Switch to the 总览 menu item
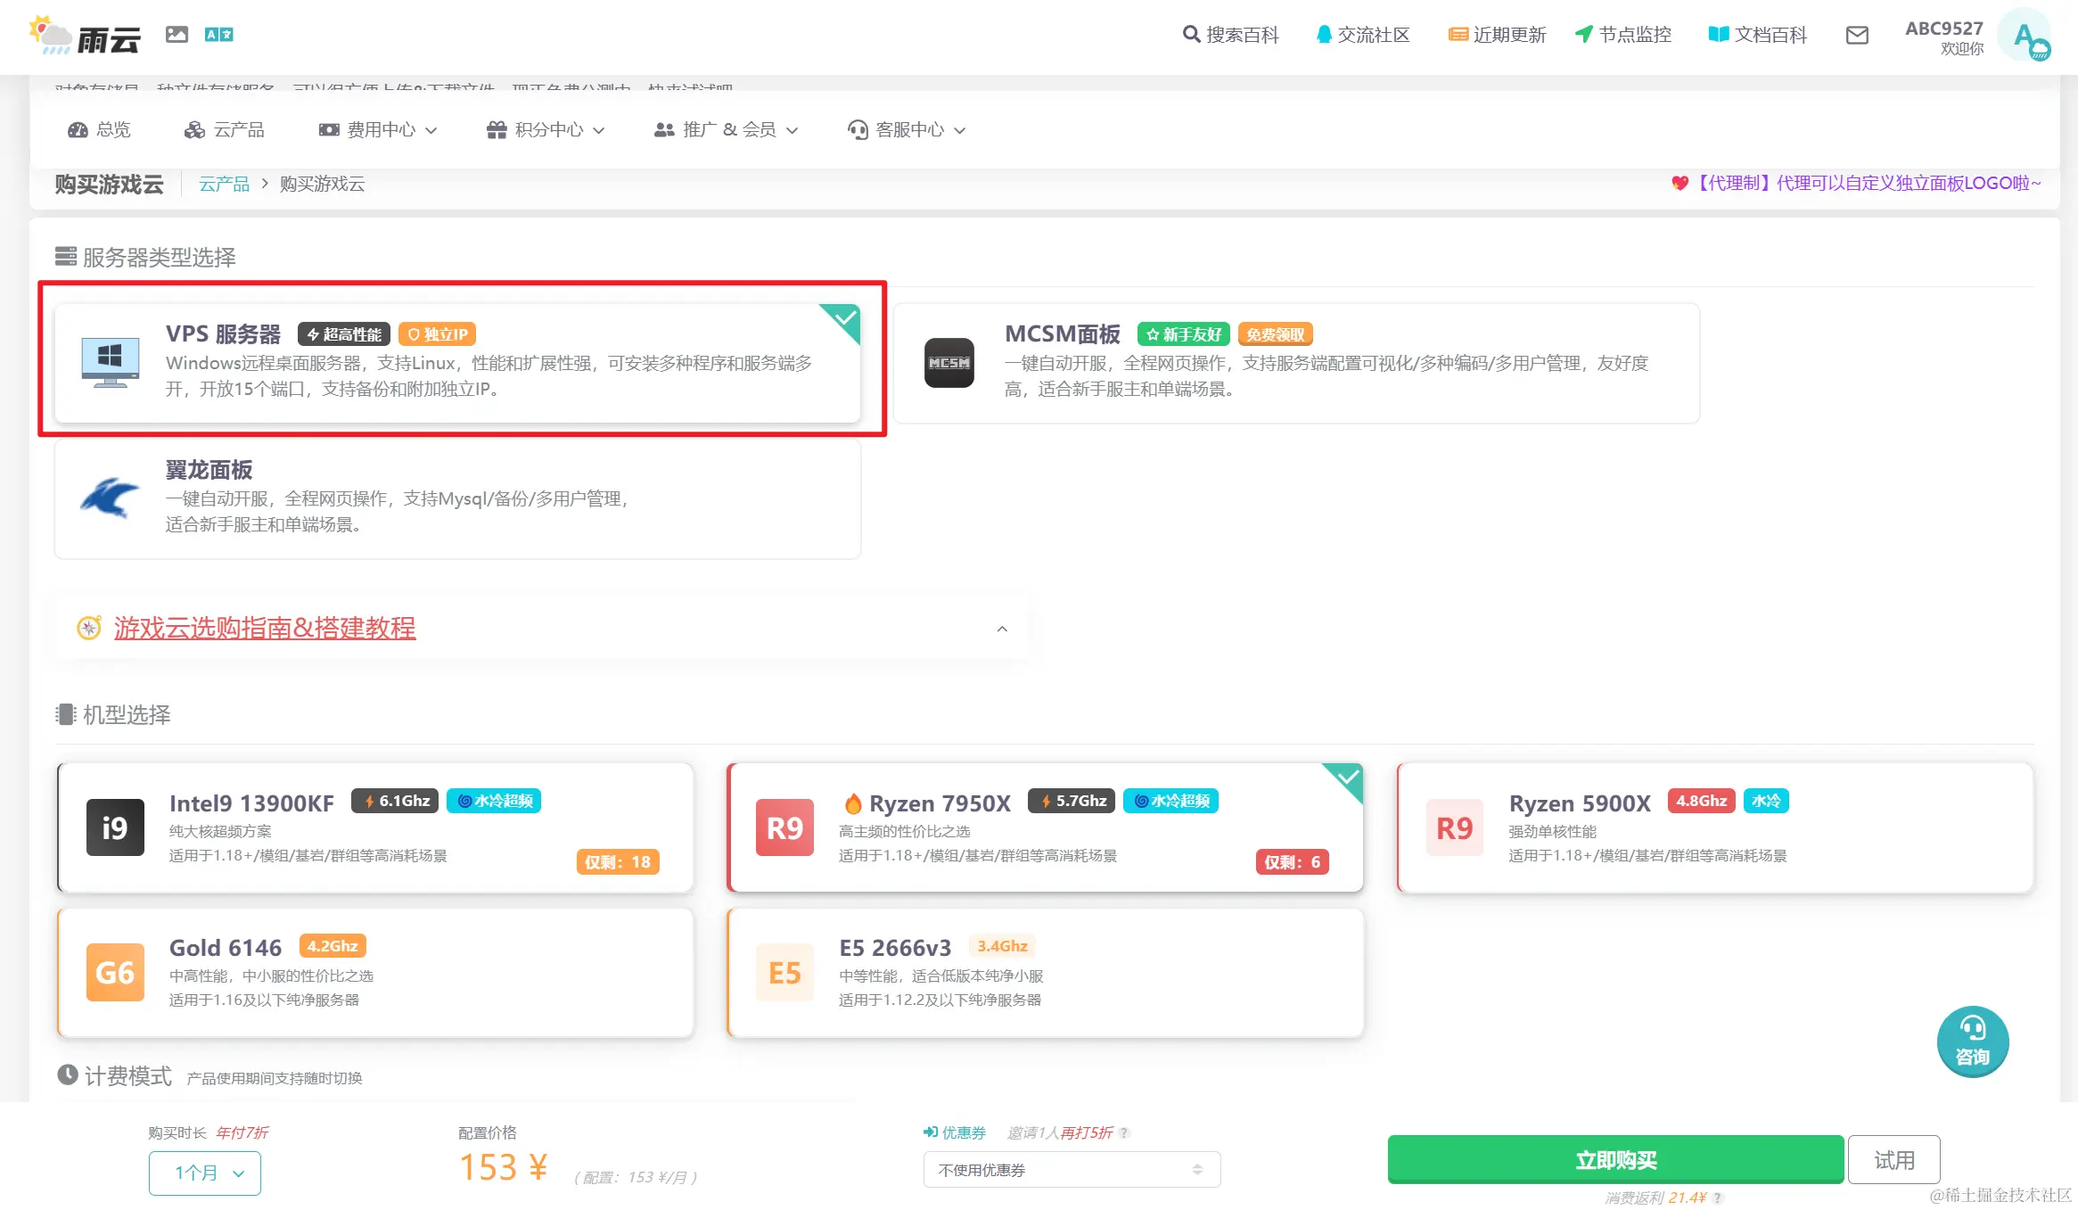Screen dimensions: 2078x1210 pos(101,130)
